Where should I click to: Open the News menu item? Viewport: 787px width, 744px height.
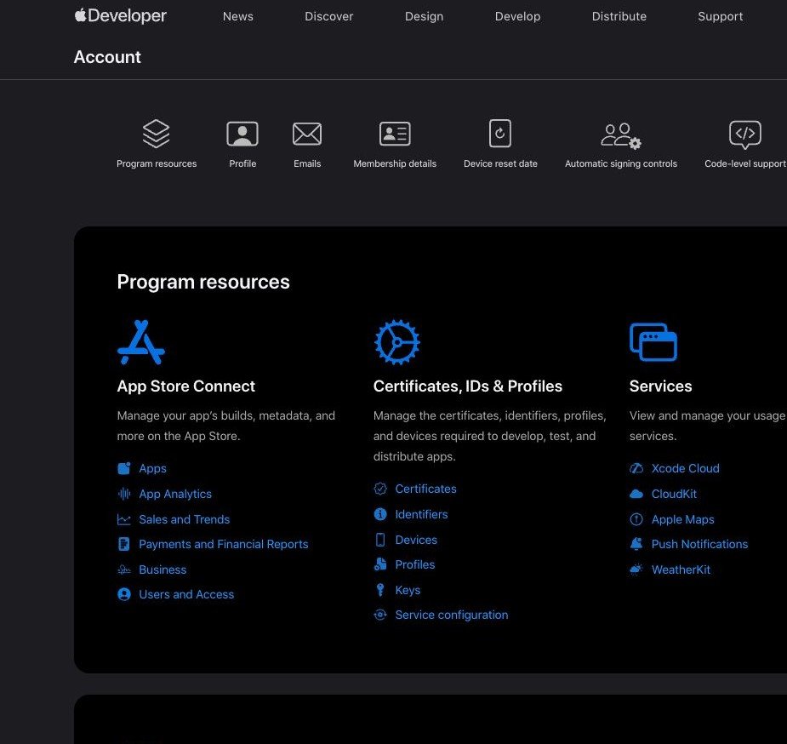238,16
